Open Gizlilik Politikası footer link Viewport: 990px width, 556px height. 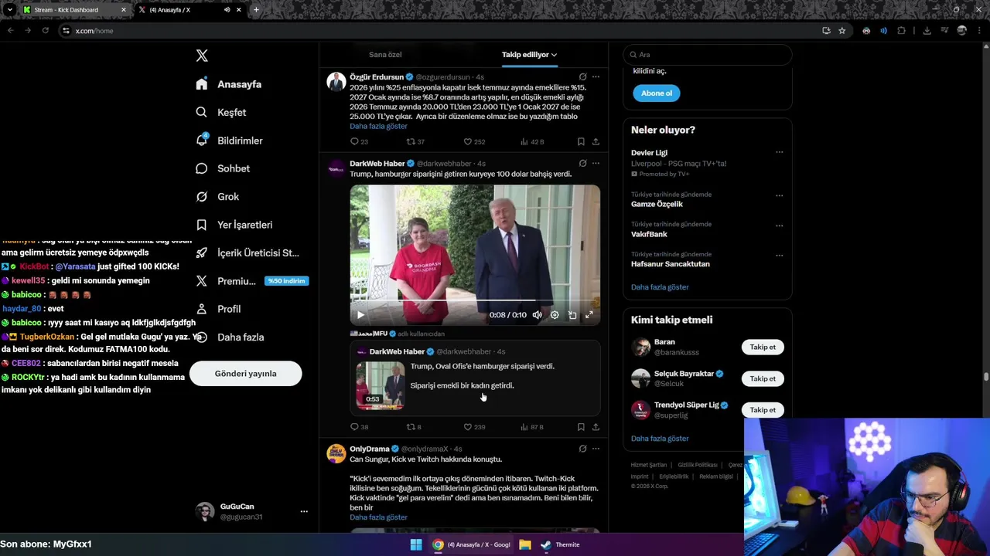pos(698,466)
